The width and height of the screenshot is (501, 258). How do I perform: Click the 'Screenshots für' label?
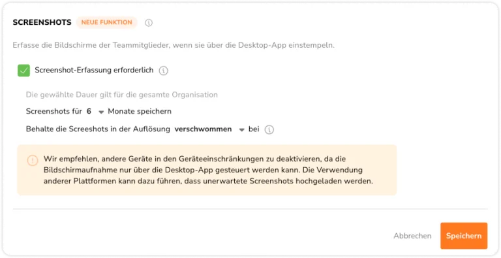click(54, 112)
